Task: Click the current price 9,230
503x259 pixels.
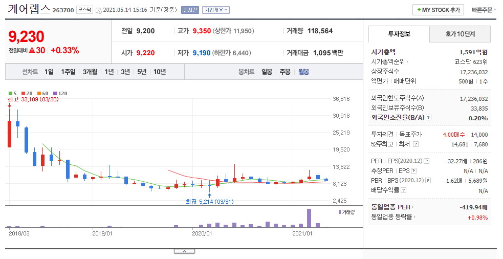Action: point(26,36)
